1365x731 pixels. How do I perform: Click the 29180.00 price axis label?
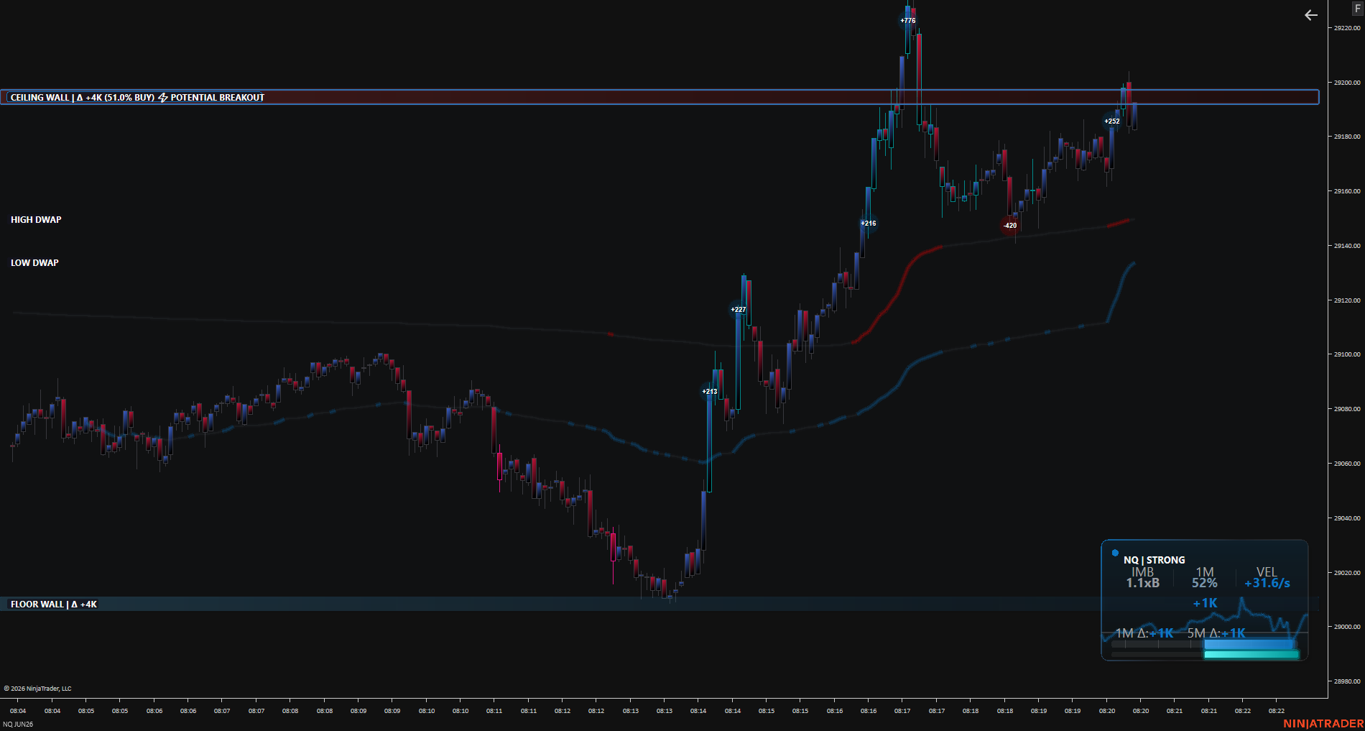1347,137
